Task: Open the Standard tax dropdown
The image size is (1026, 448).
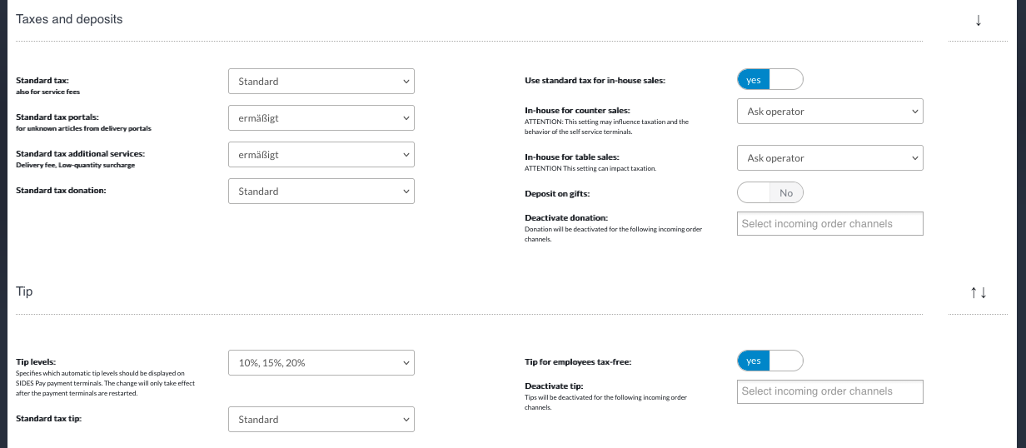Action: click(x=321, y=82)
